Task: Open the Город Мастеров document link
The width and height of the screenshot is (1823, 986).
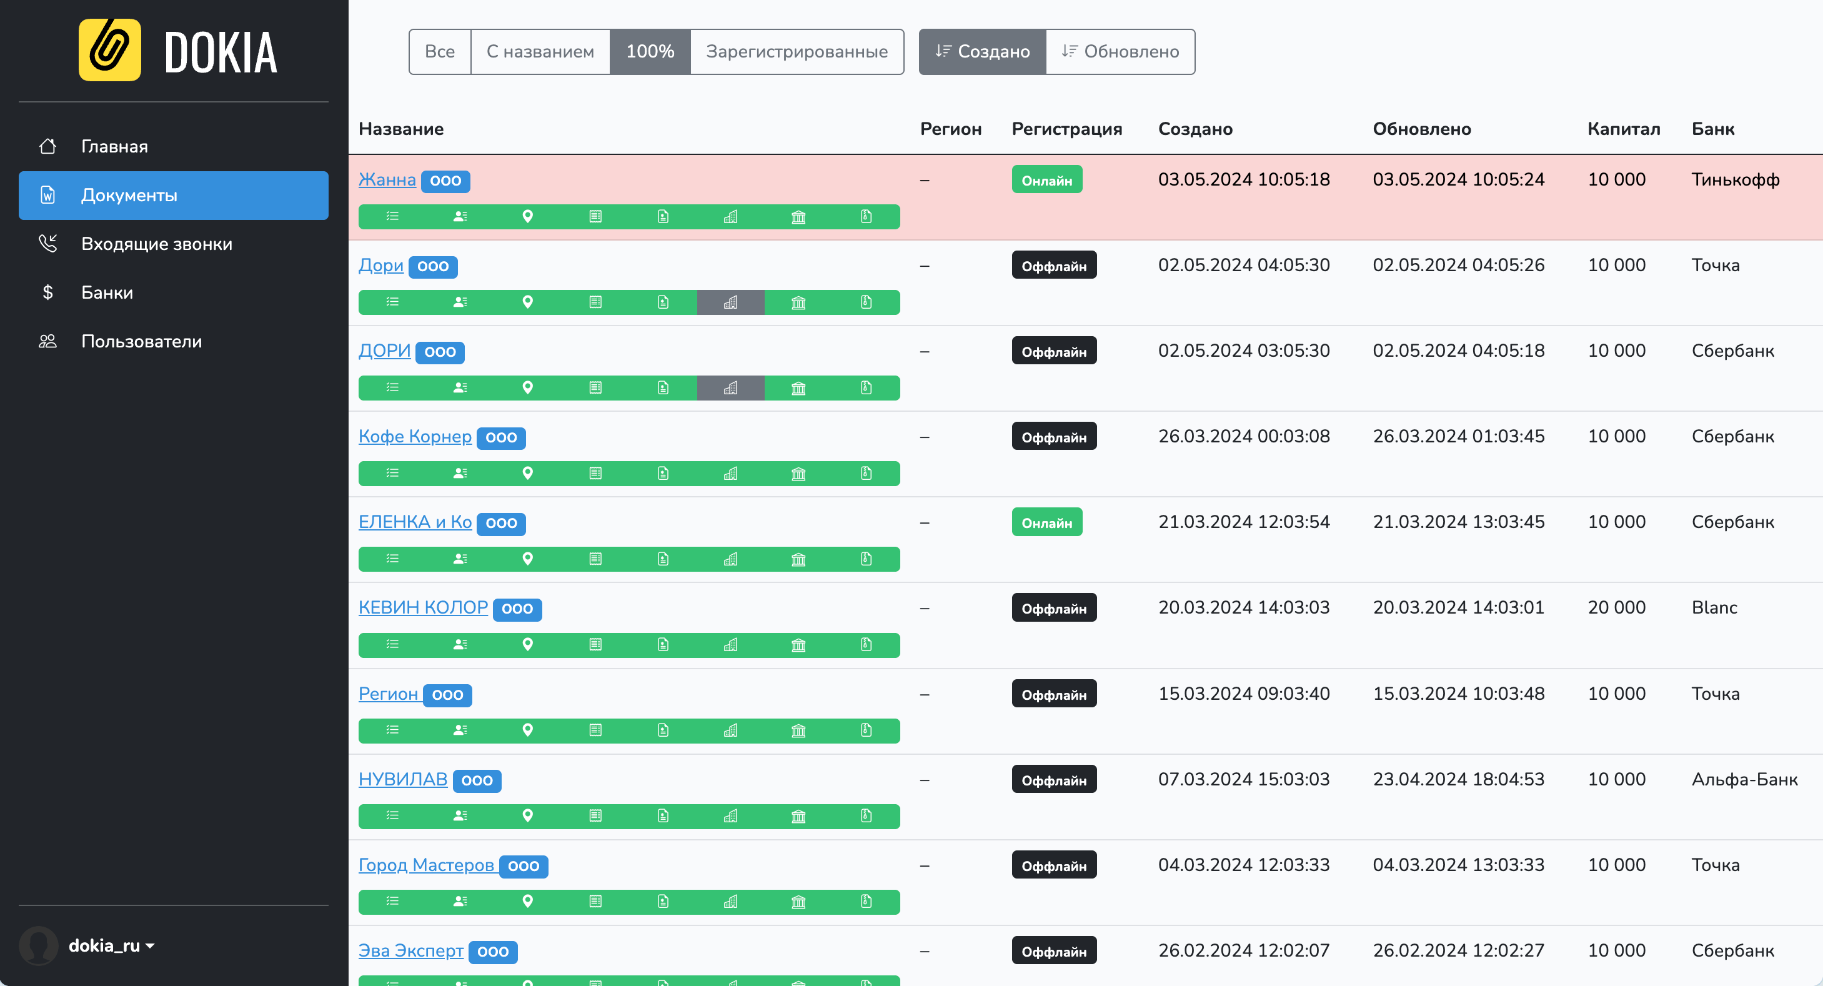Action: point(425,865)
